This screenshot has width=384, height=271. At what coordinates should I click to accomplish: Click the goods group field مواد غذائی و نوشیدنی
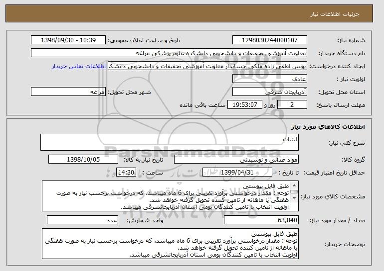click(236, 160)
